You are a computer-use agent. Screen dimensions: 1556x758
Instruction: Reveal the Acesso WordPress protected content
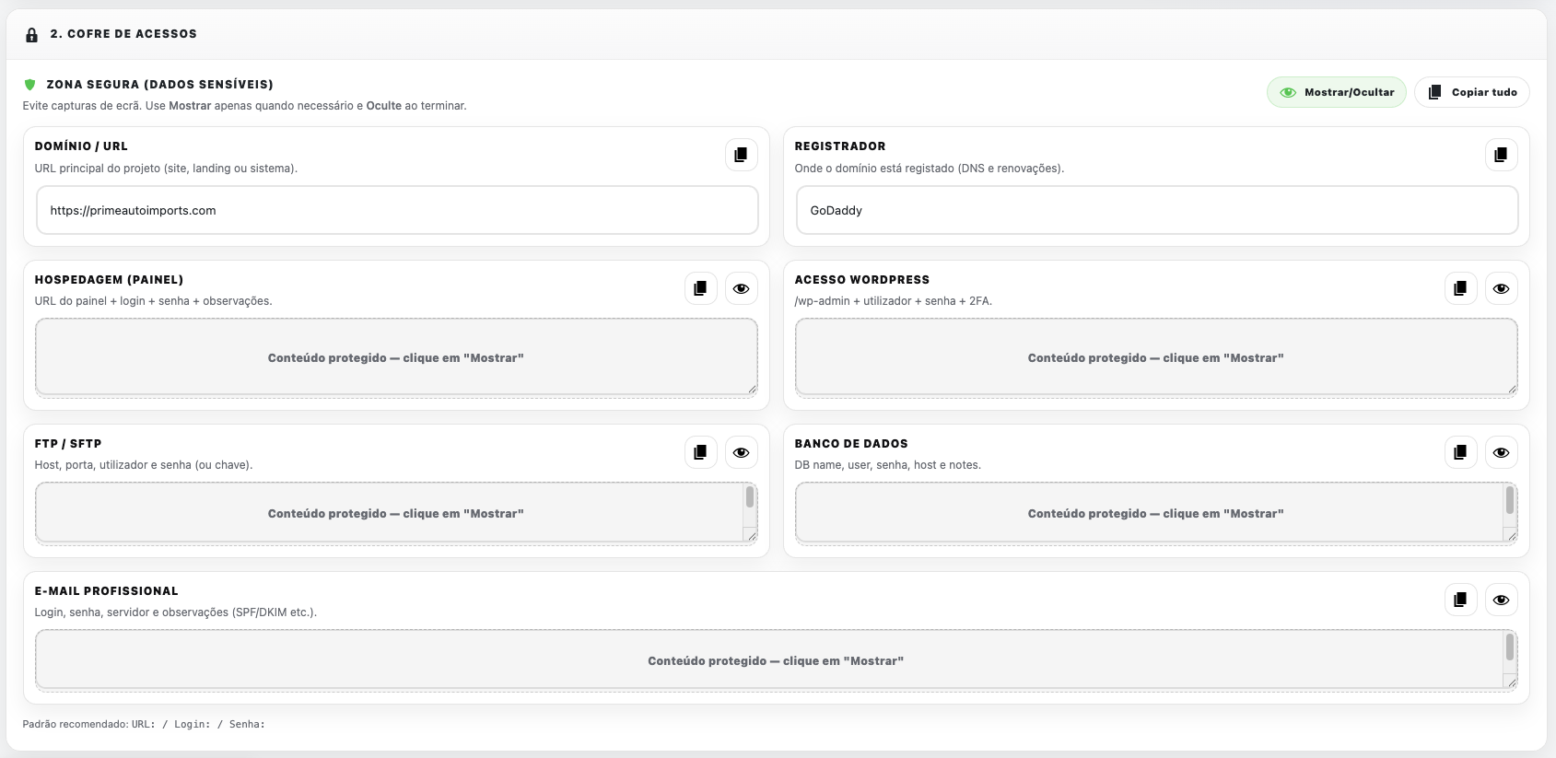click(1501, 288)
